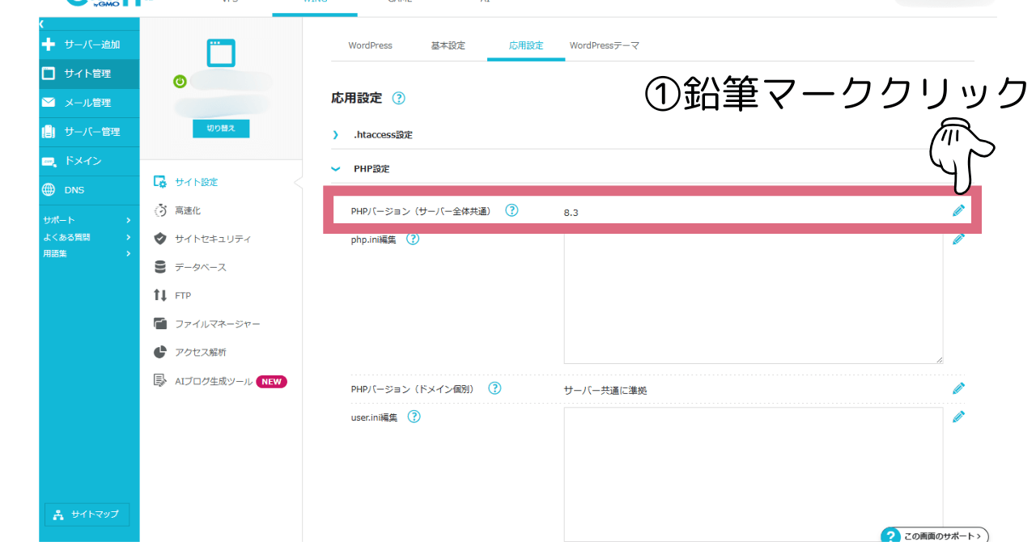Switch to the 基本設定 tab
This screenshot has width=1036, height=542.
point(448,45)
